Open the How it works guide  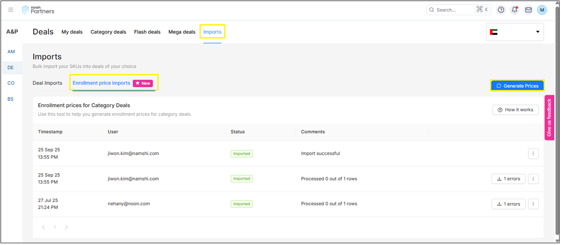coord(515,110)
